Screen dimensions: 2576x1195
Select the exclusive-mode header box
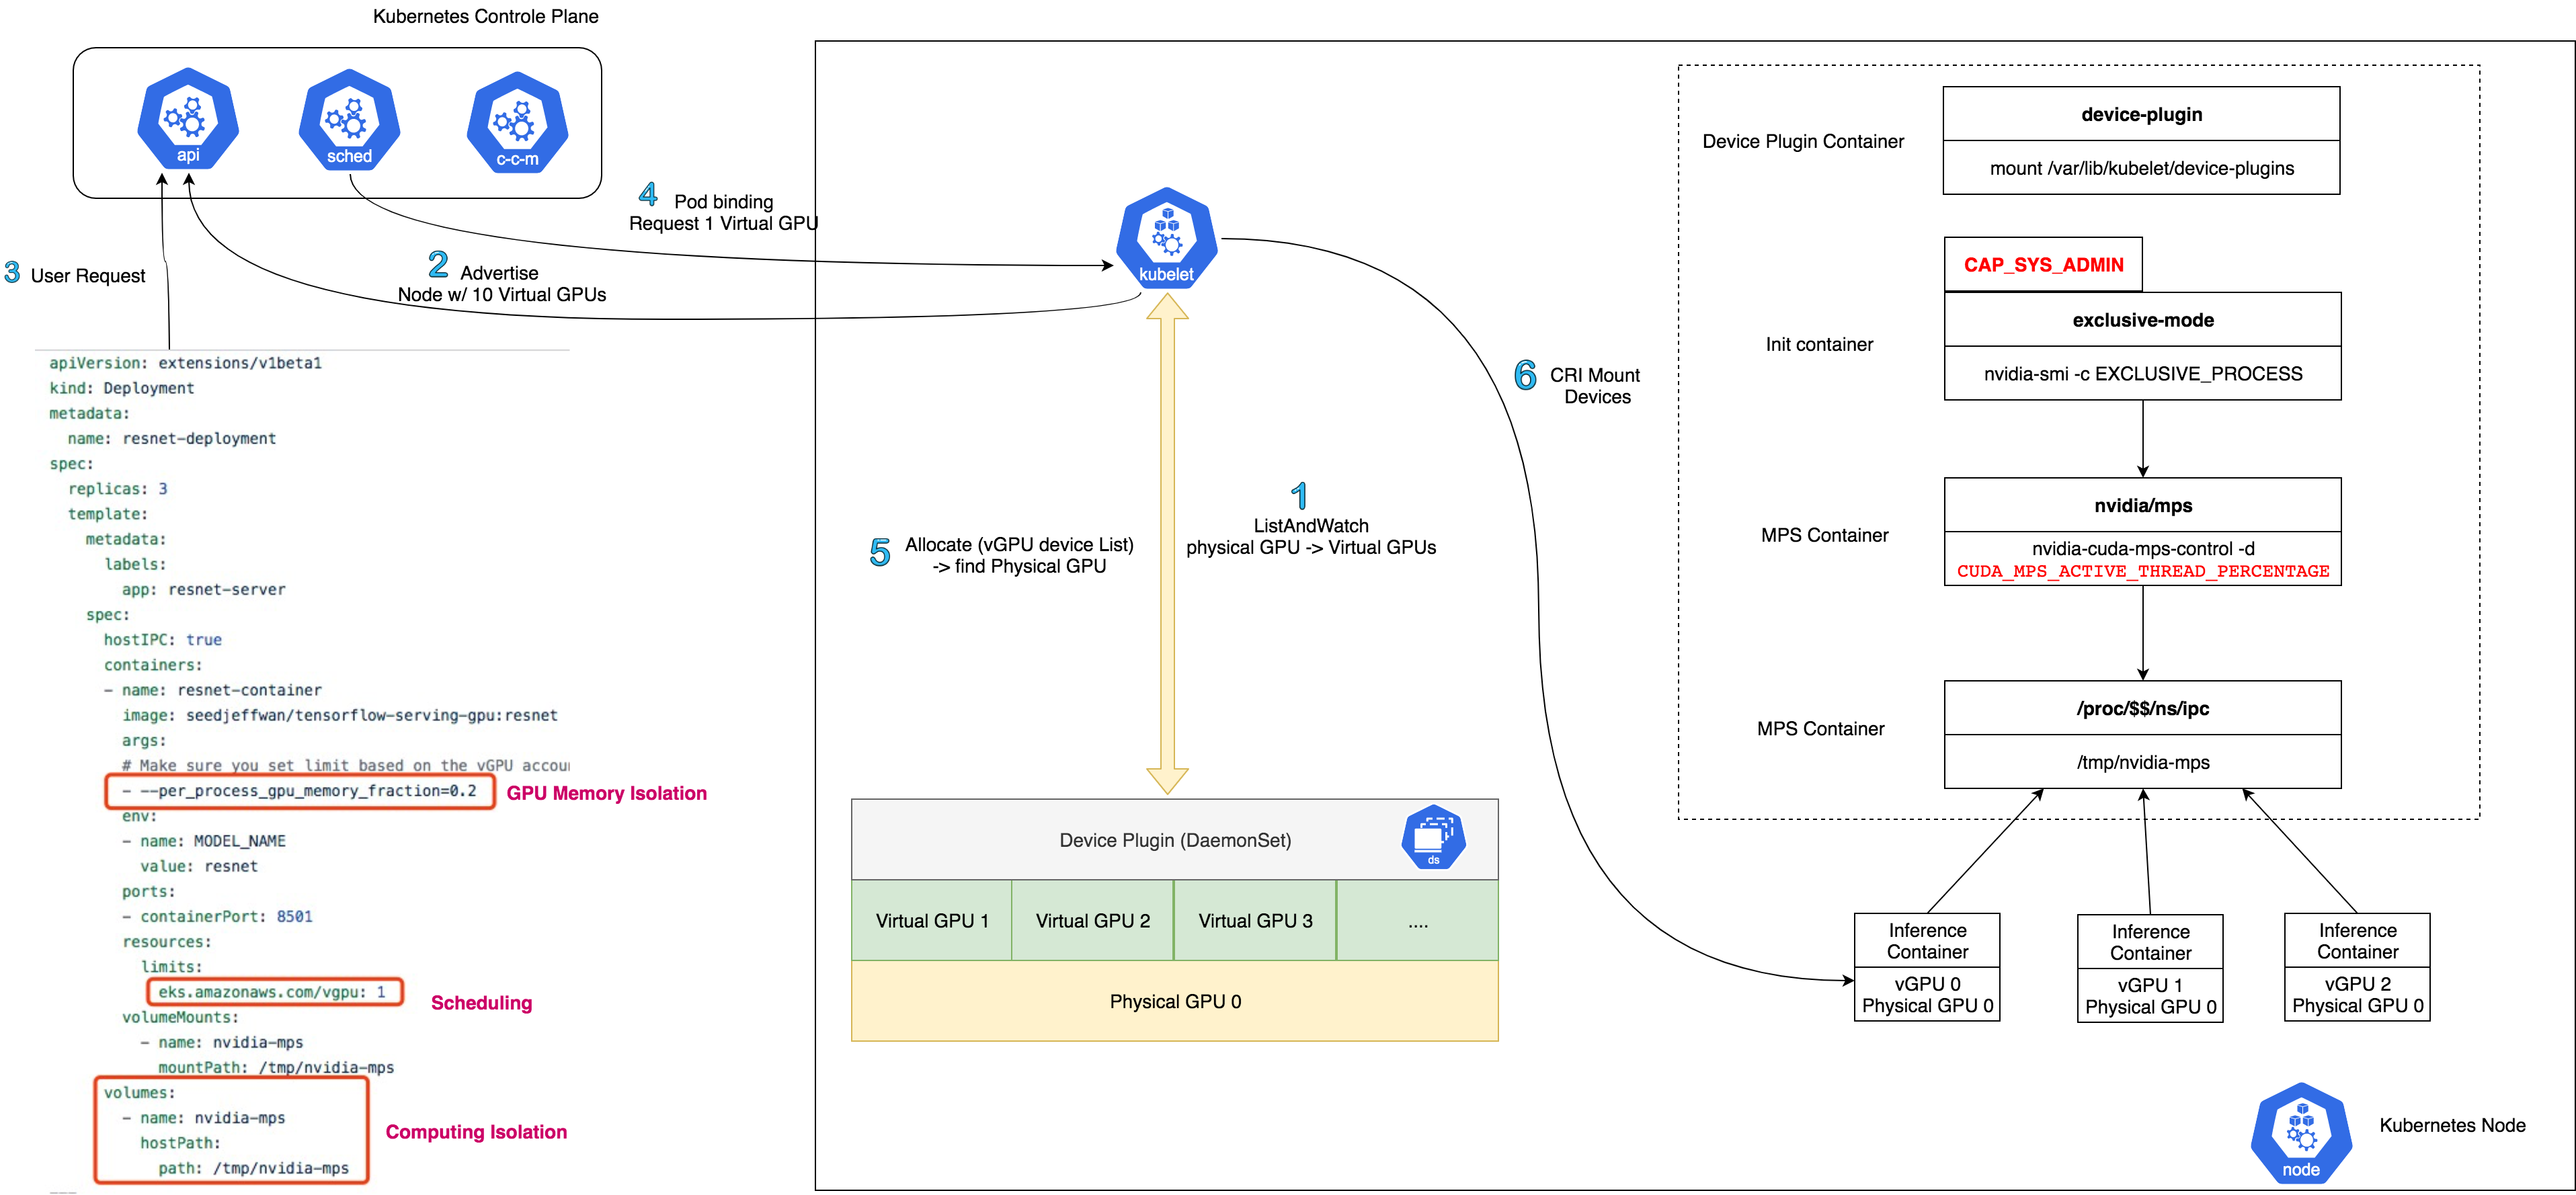click(2142, 320)
